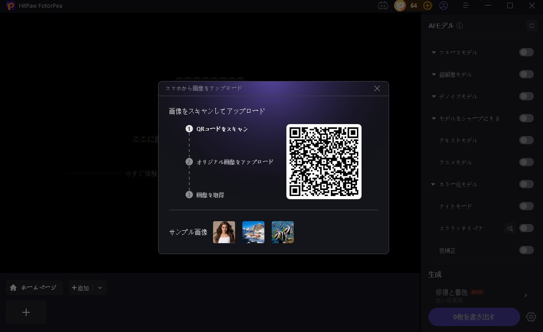Click the テキストモデル label
543x332 pixels.
click(x=459, y=140)
